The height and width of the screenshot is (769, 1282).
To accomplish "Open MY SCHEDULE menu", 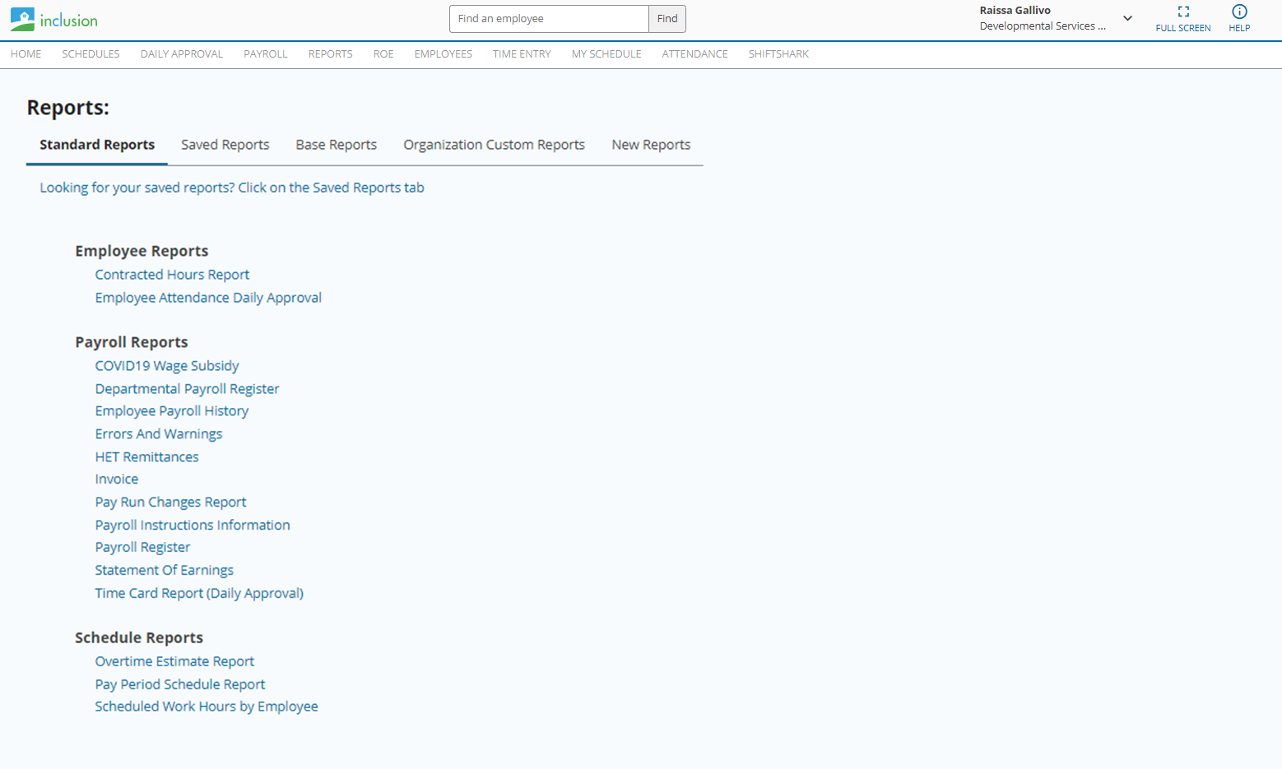I will click(606, 54).
